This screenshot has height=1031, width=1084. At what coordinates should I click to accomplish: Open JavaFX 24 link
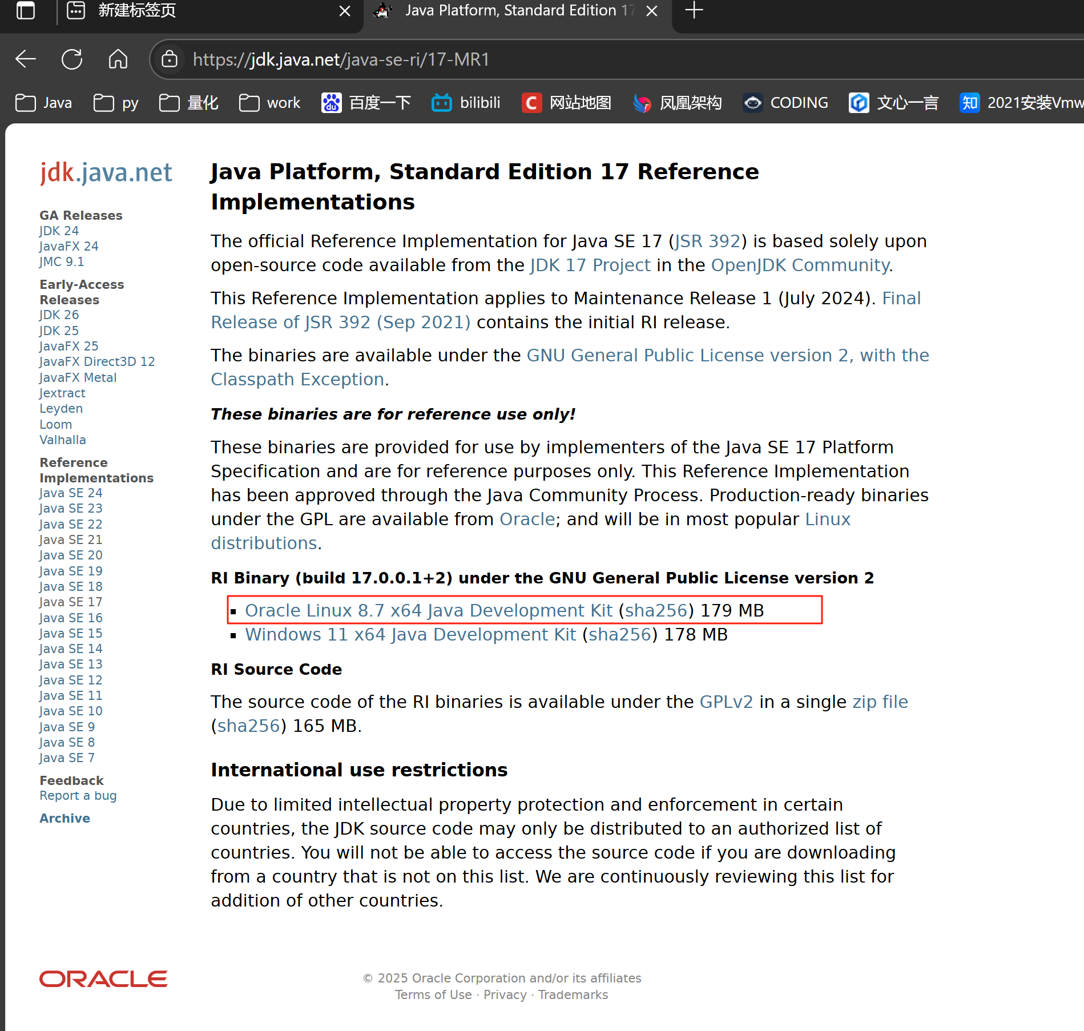click(68, 246)
